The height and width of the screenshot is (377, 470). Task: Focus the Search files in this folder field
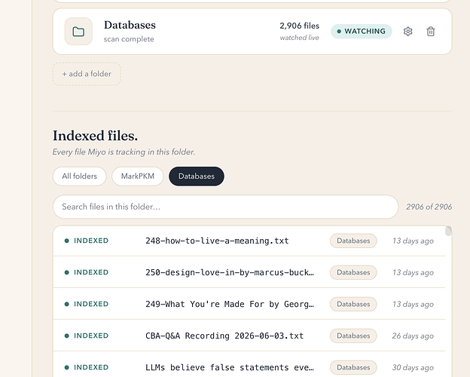coord(225,207)
